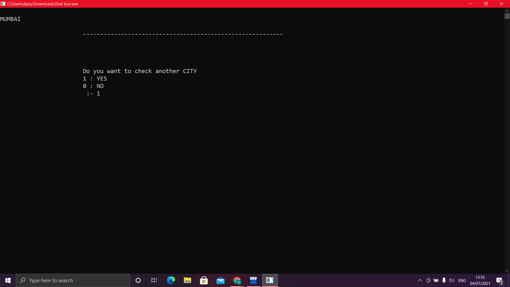
Task: Open the battery status tray icon
Action: 436,280
